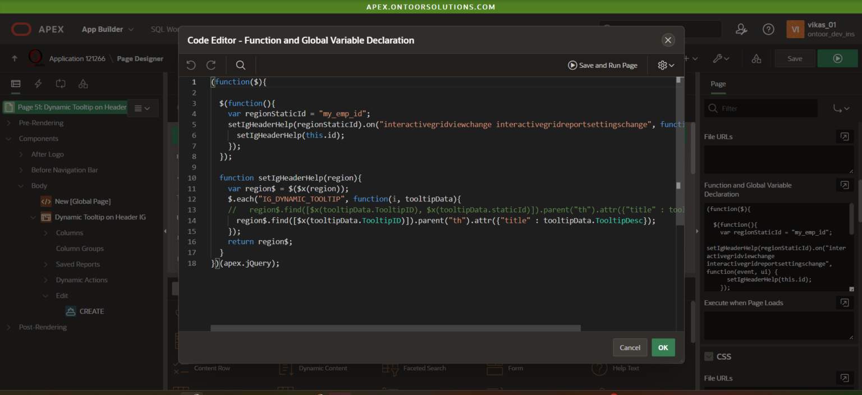Select the Page tab in property editor
This screenshot has width=862, height=395.
coord(718,84)
